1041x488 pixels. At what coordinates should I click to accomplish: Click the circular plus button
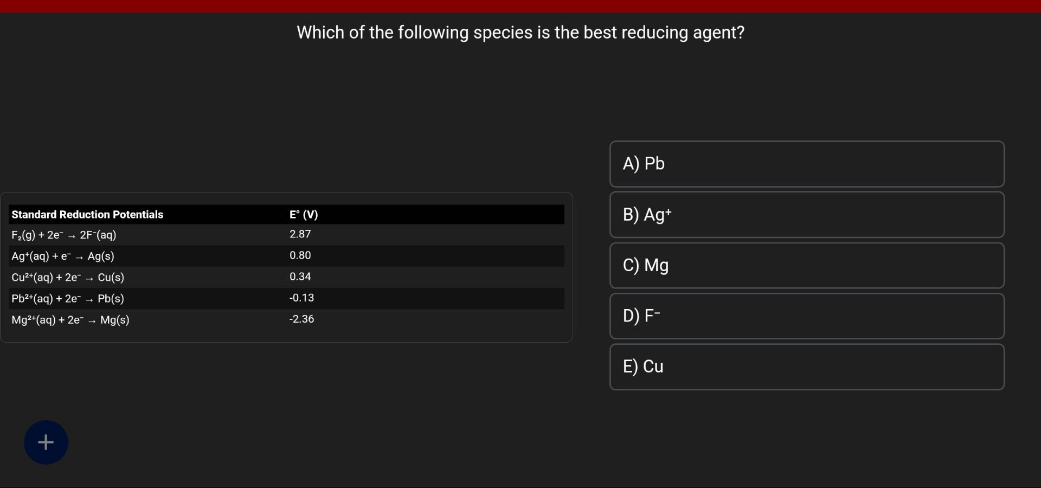pos(46,442)
